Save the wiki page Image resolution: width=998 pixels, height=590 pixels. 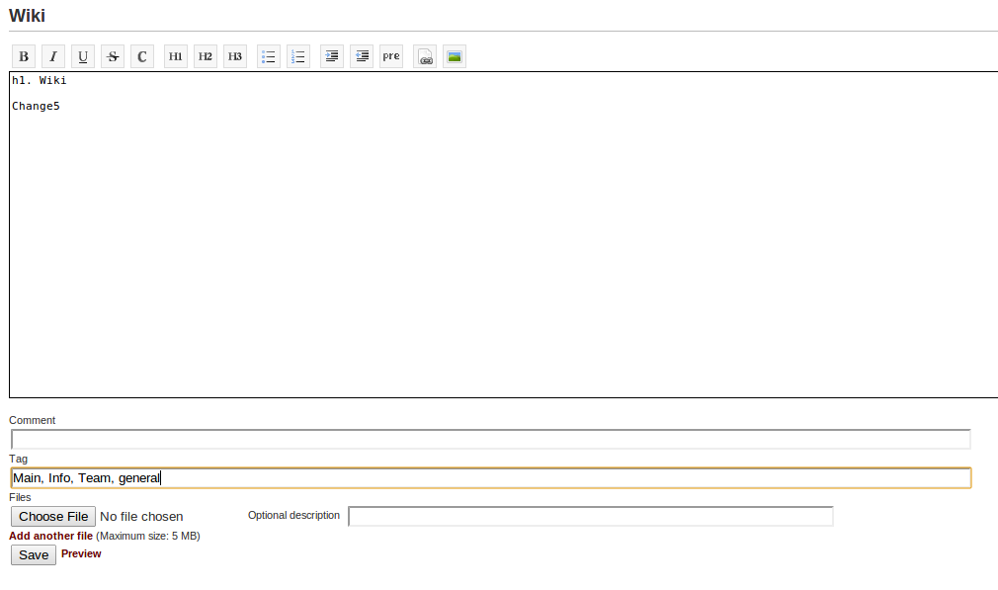pyautogui.click(x=34, y=555)
